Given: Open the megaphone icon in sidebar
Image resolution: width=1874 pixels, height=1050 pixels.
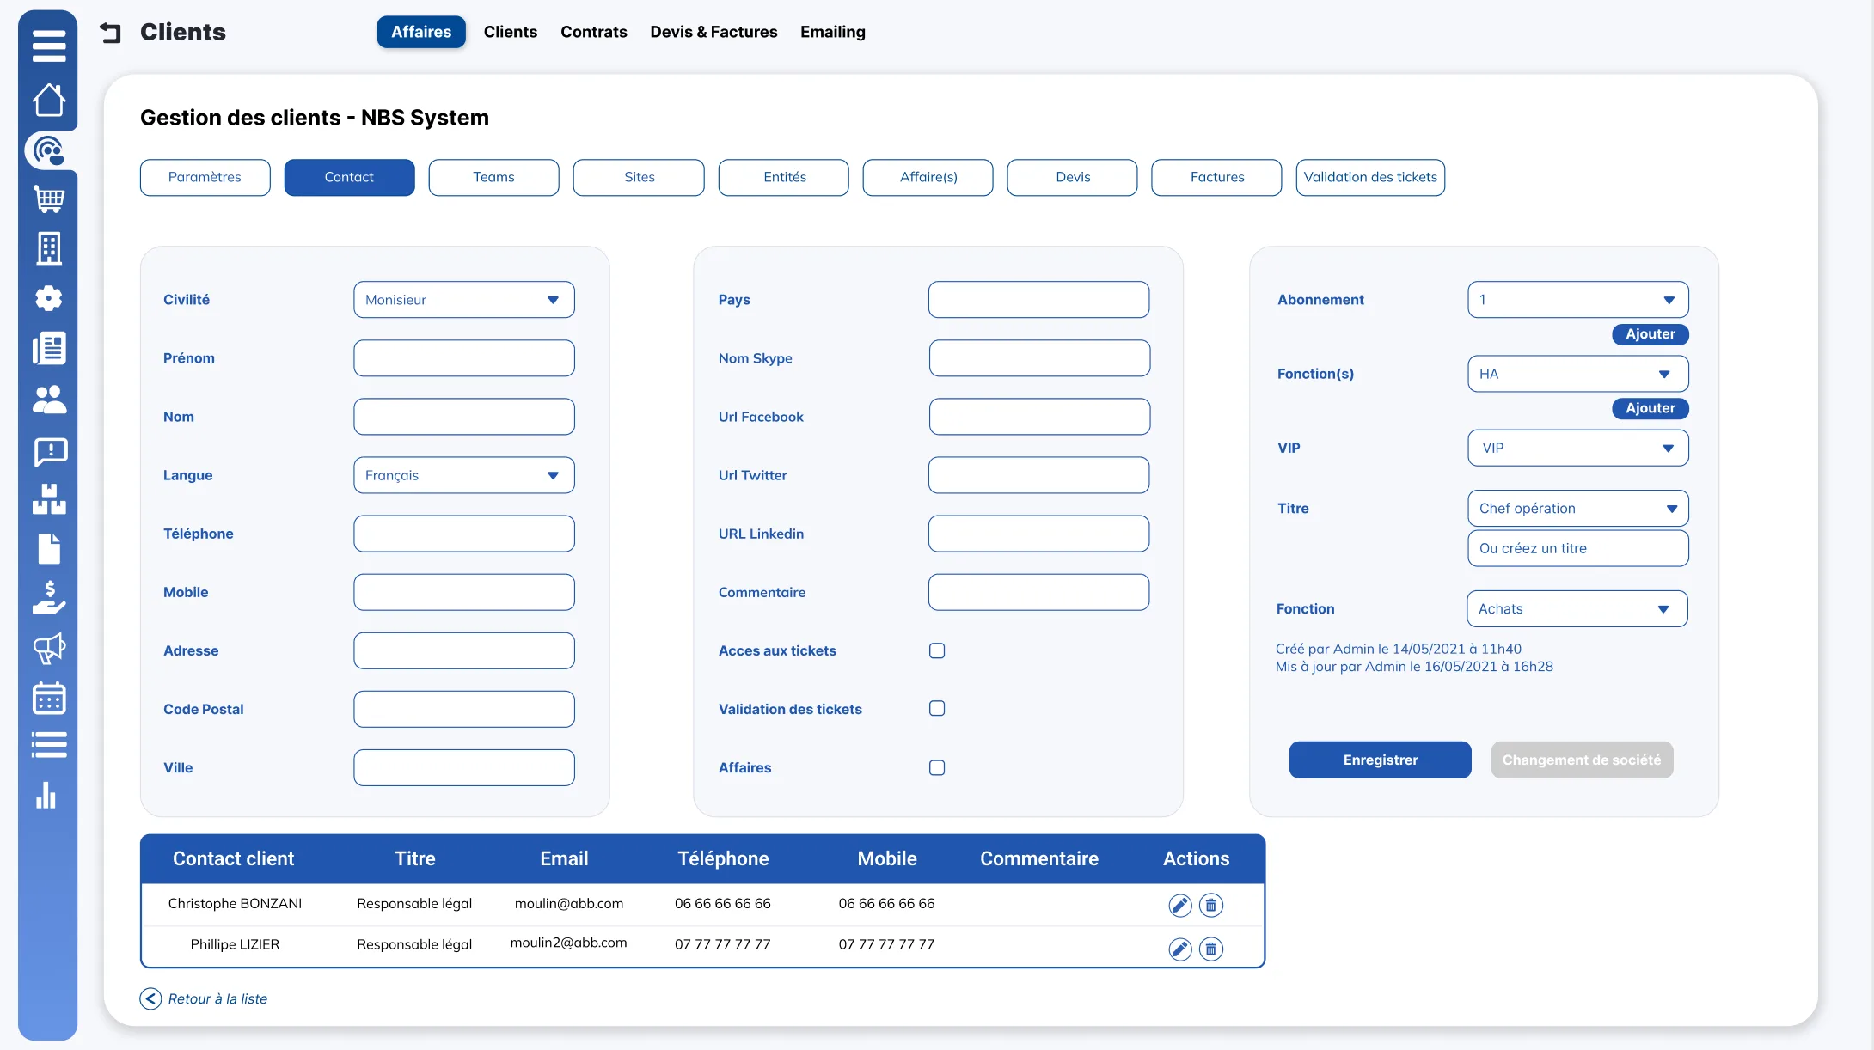Looking at the screenshot, I should [x=49, y=648].
